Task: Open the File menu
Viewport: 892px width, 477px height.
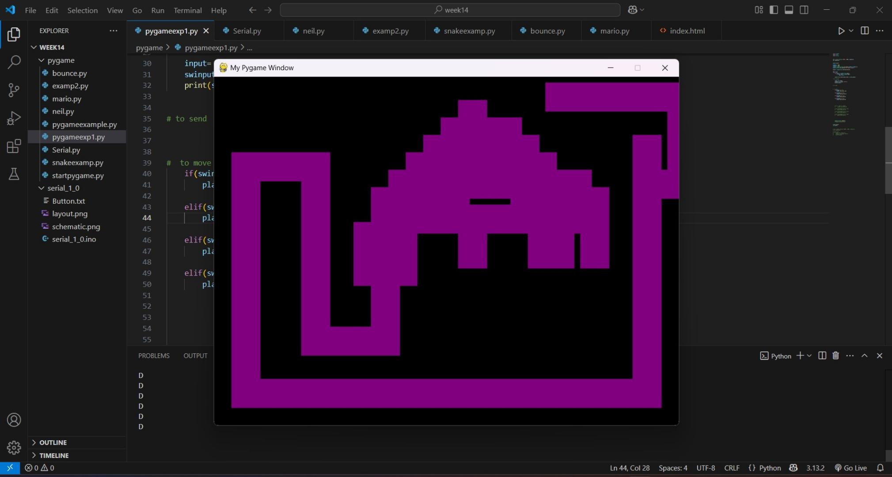Action: tap(30, 10)
